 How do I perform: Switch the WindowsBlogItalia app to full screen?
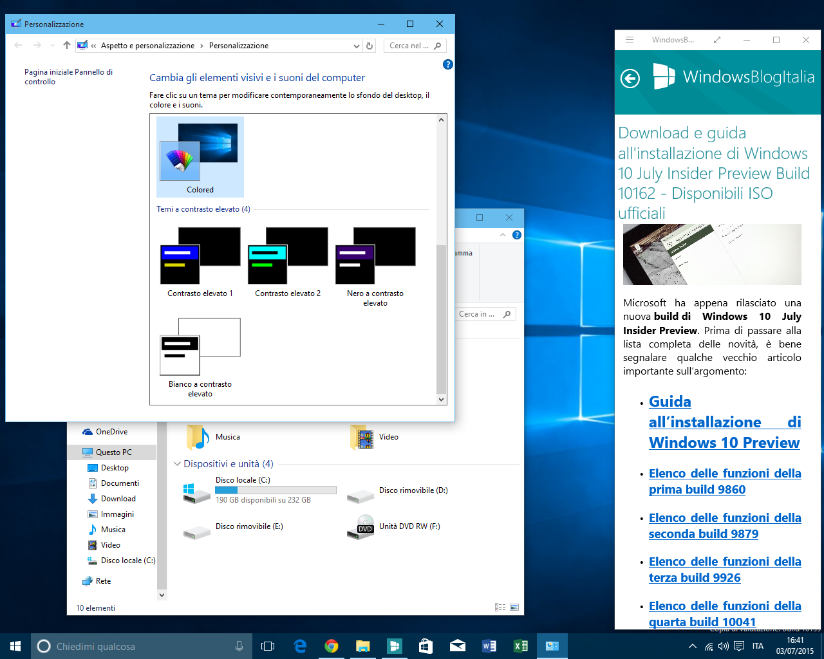717,40
